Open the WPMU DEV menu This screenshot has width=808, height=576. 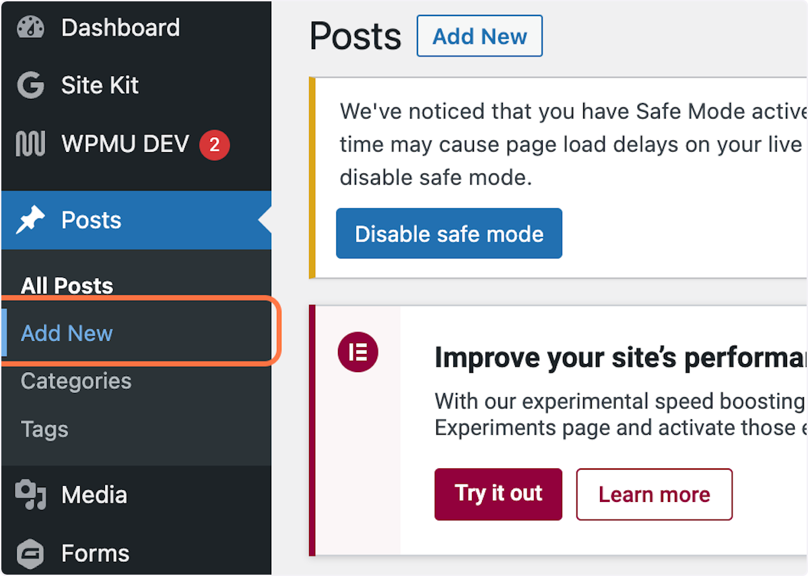pyautogui.click(x=136, y=144)
